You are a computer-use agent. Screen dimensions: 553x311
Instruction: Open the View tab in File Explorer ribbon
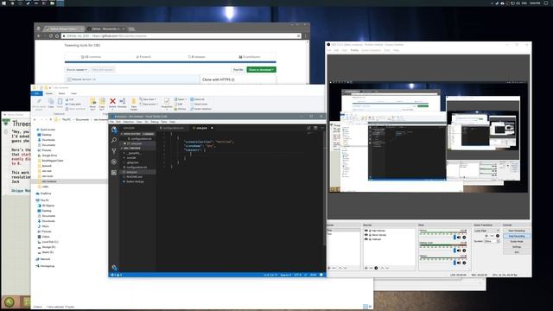[x=73, y=93]
